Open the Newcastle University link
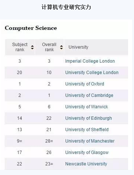134x175 pixels. [86, 164]
